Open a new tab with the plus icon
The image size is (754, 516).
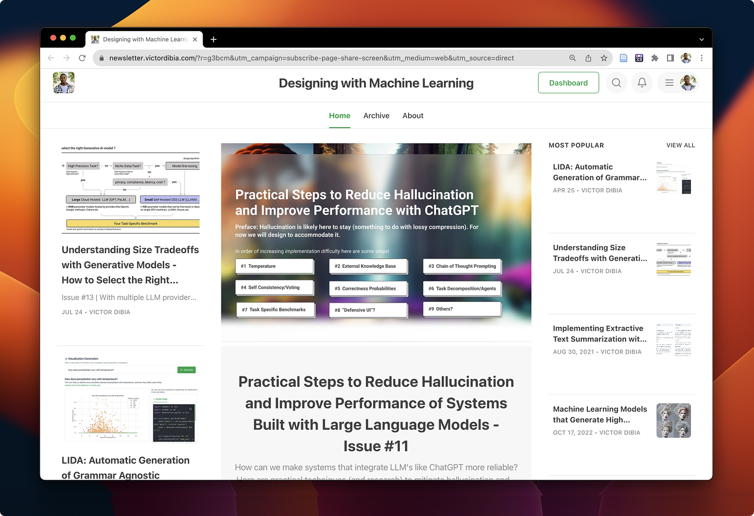213,39
